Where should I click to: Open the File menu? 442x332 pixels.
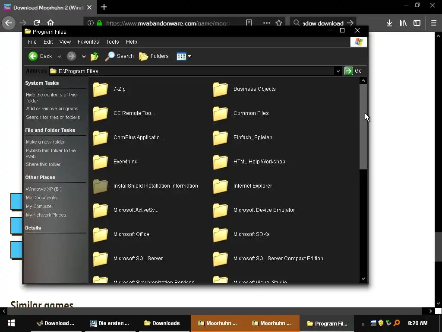pyautogui.click(x=32, y=42)
